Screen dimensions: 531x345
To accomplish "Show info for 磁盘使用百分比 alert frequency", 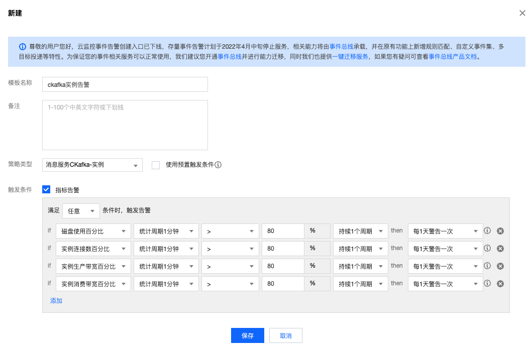I will click(x=487, y=231).
